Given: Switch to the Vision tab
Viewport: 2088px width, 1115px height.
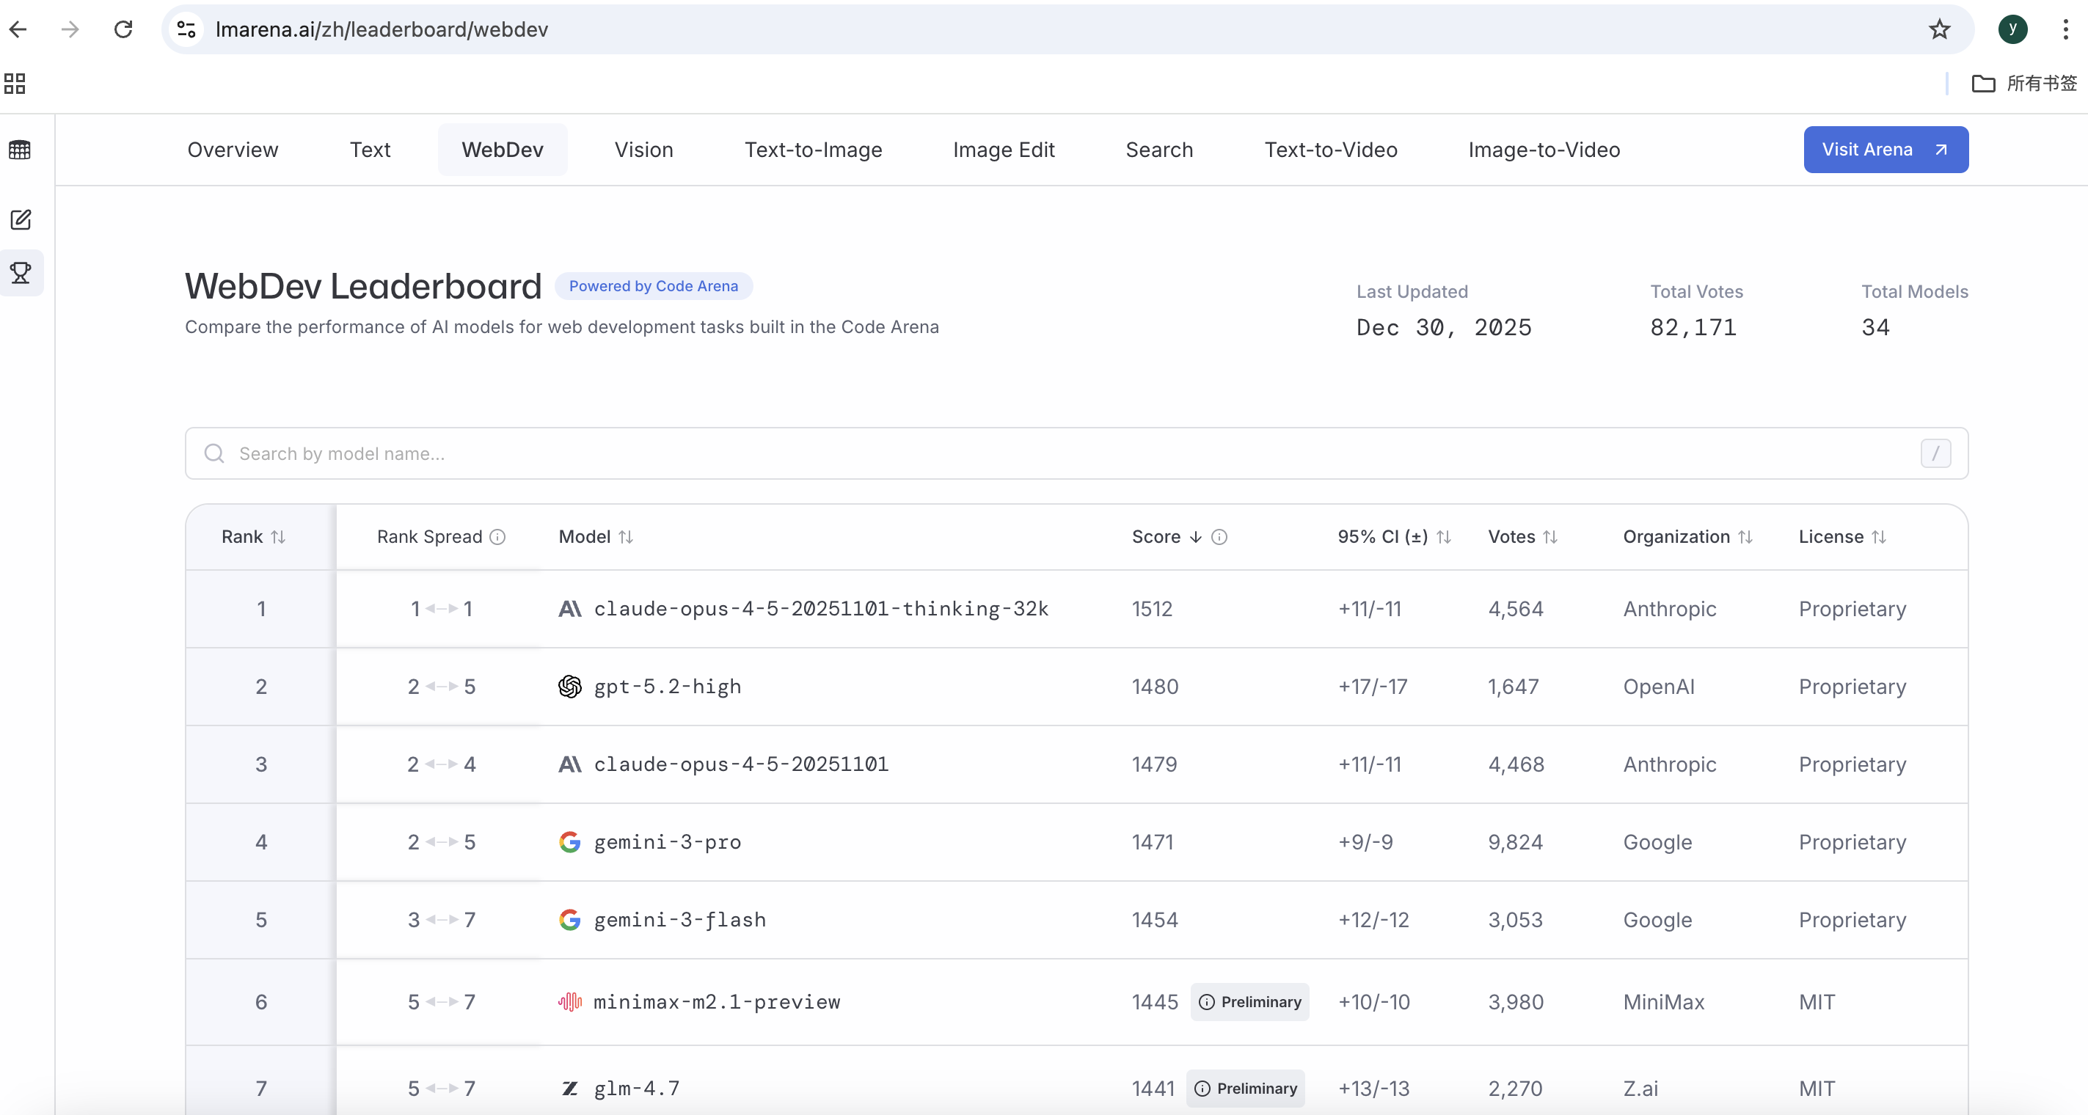Looking at the screenshot, I should tap(643, 150).
